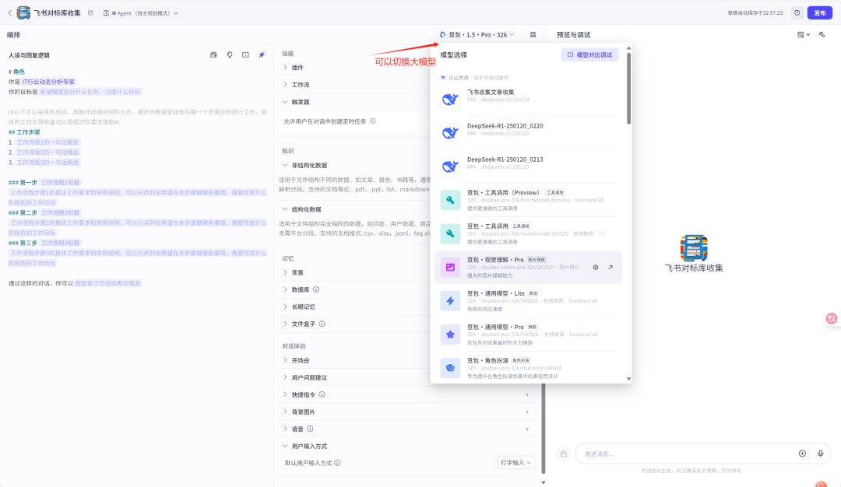Click the microphone icon in chat input

tap(821, 454)
